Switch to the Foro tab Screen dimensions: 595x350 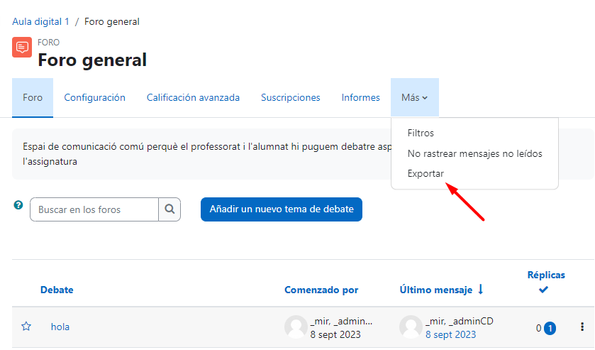click(33, 98)
